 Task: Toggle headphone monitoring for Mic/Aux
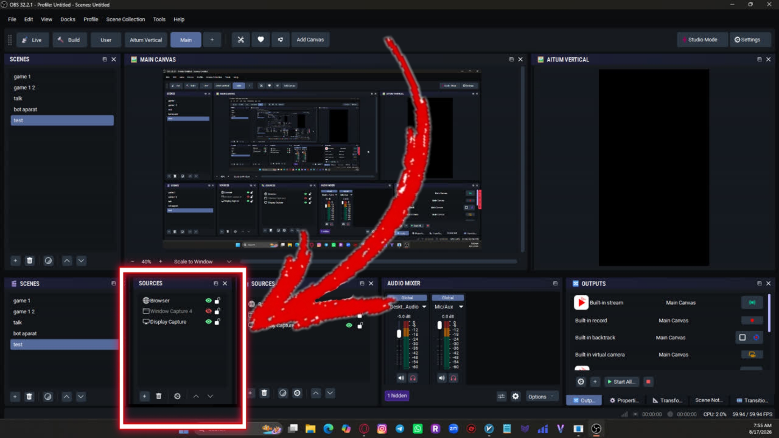click(x=454, y=378)
